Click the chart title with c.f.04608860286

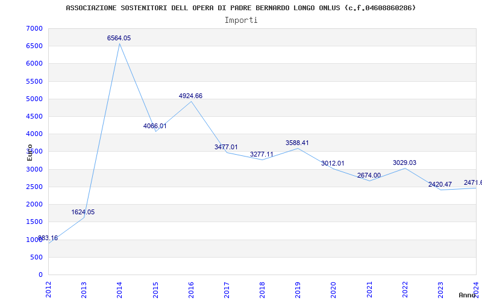point(240,8)
